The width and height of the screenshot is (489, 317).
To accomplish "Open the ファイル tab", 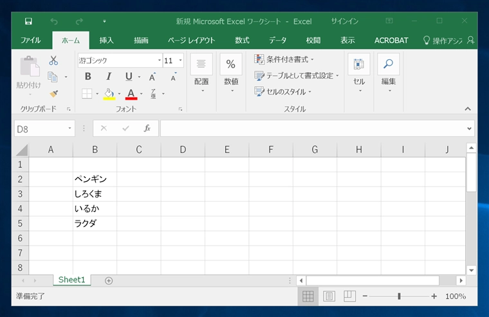I will pos(31,41).
